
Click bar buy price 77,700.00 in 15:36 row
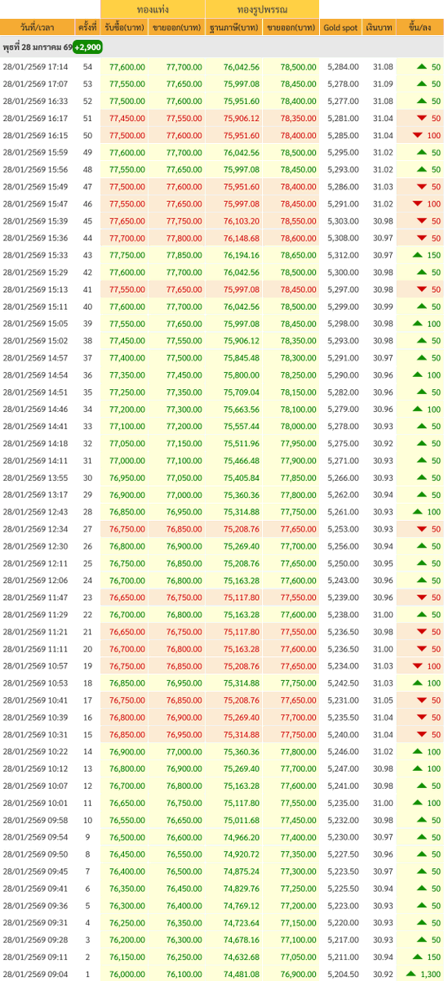[x=127, y=238]
